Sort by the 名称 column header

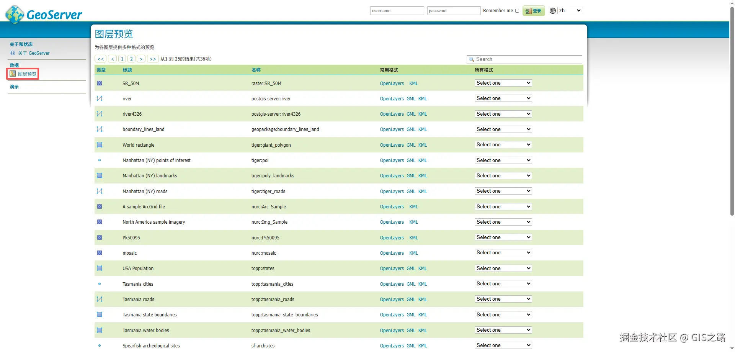[x=256, y=70]
